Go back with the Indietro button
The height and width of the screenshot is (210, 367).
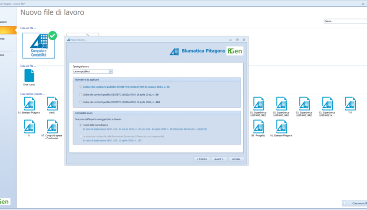(x=202, y=159)
